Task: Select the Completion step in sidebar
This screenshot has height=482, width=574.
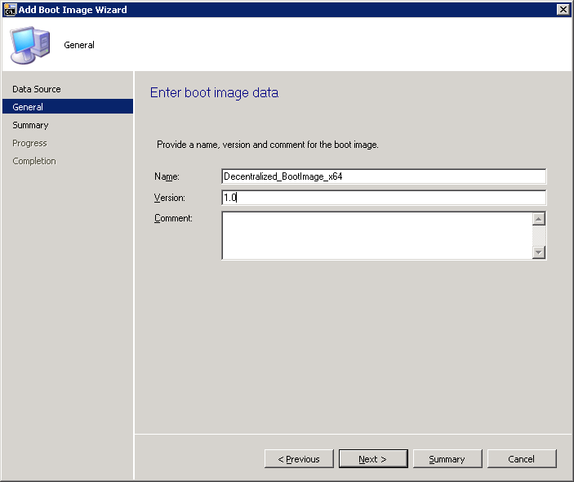Action: (x=34, y=161)
